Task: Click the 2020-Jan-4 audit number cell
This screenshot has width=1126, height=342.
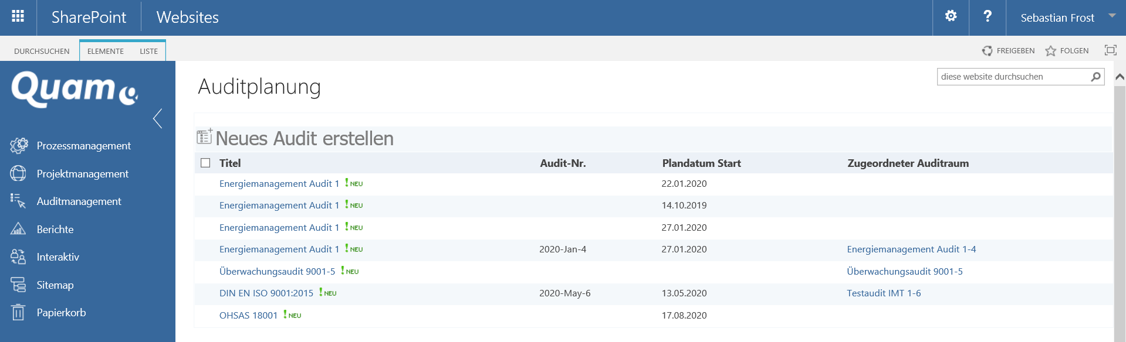Action: tap(563, 249)
